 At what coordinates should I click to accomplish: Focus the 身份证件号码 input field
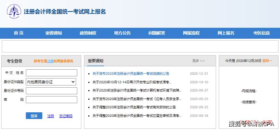[52, 91]
